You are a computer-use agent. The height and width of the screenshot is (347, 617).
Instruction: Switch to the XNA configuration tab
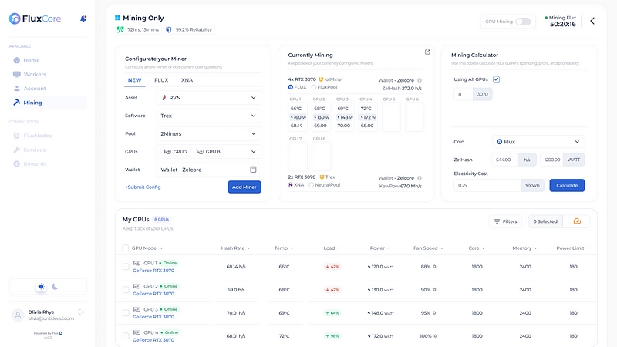coord(187,80)
